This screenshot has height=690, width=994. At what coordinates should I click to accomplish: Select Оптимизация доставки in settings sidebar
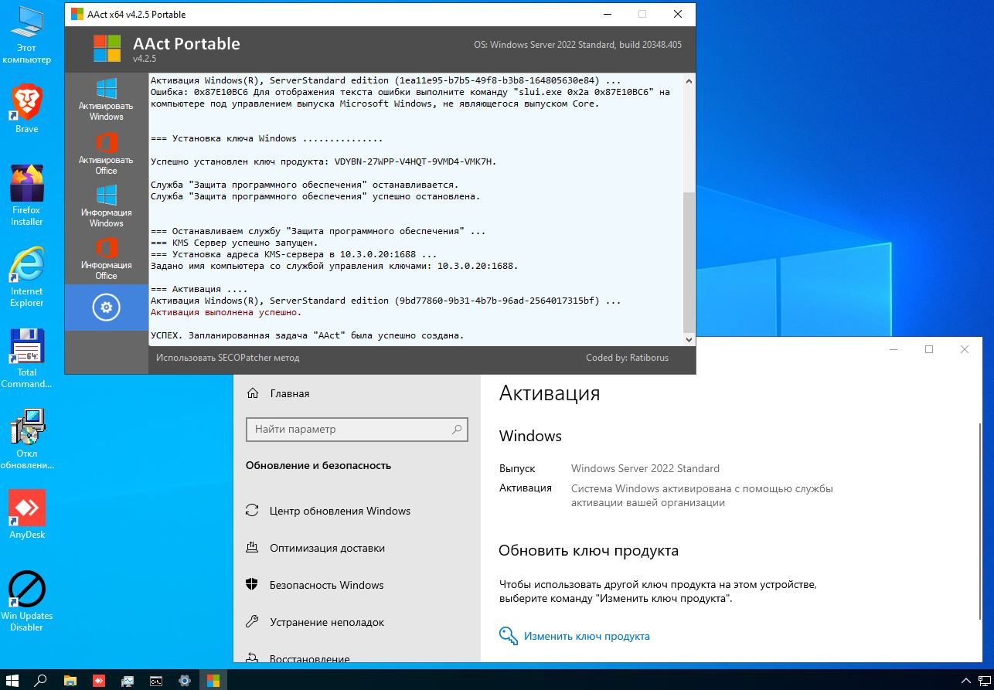[x=326, y=548]
